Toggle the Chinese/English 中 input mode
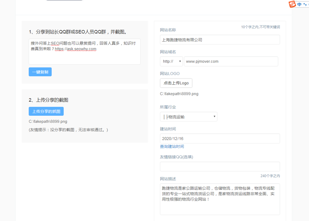The image size is (309, 221). tap(300, 5)
